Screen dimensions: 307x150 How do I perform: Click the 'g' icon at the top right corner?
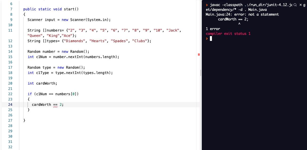(x=305, y=5)
